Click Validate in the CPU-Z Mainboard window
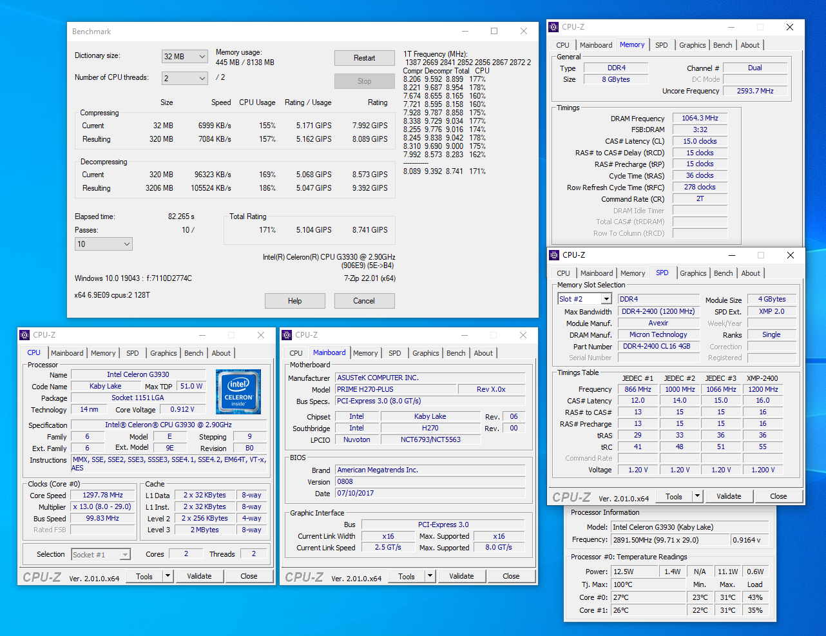 coord(462,576)
